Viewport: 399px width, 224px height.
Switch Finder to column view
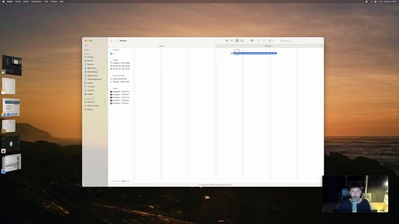tap(237, 40)
